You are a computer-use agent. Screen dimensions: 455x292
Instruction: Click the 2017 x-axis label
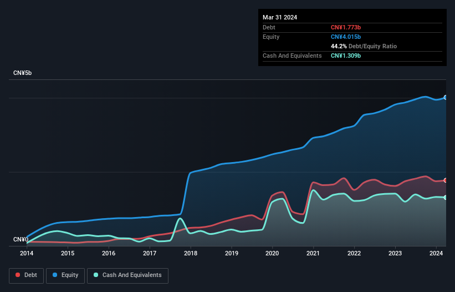tap(150, 253)
